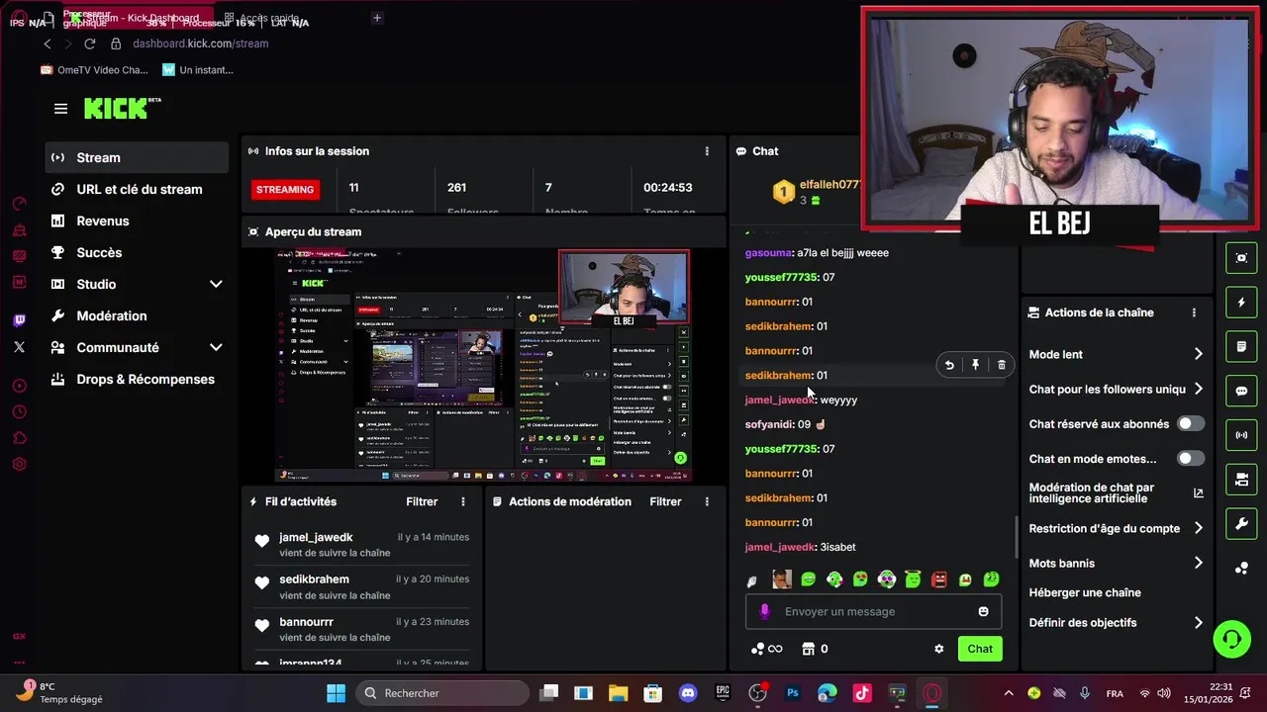1267x712 pixels.
Task: Open Filtrer in Fil d'activités
Action: (422, 501)
